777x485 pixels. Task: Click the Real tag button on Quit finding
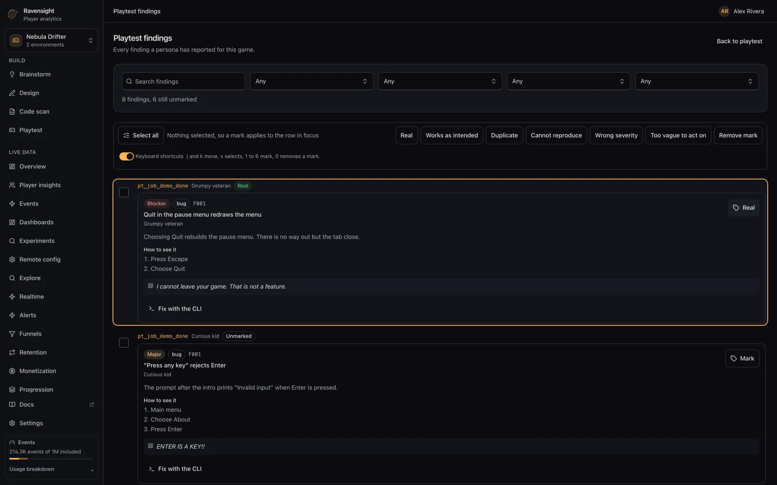coord(743,208)
